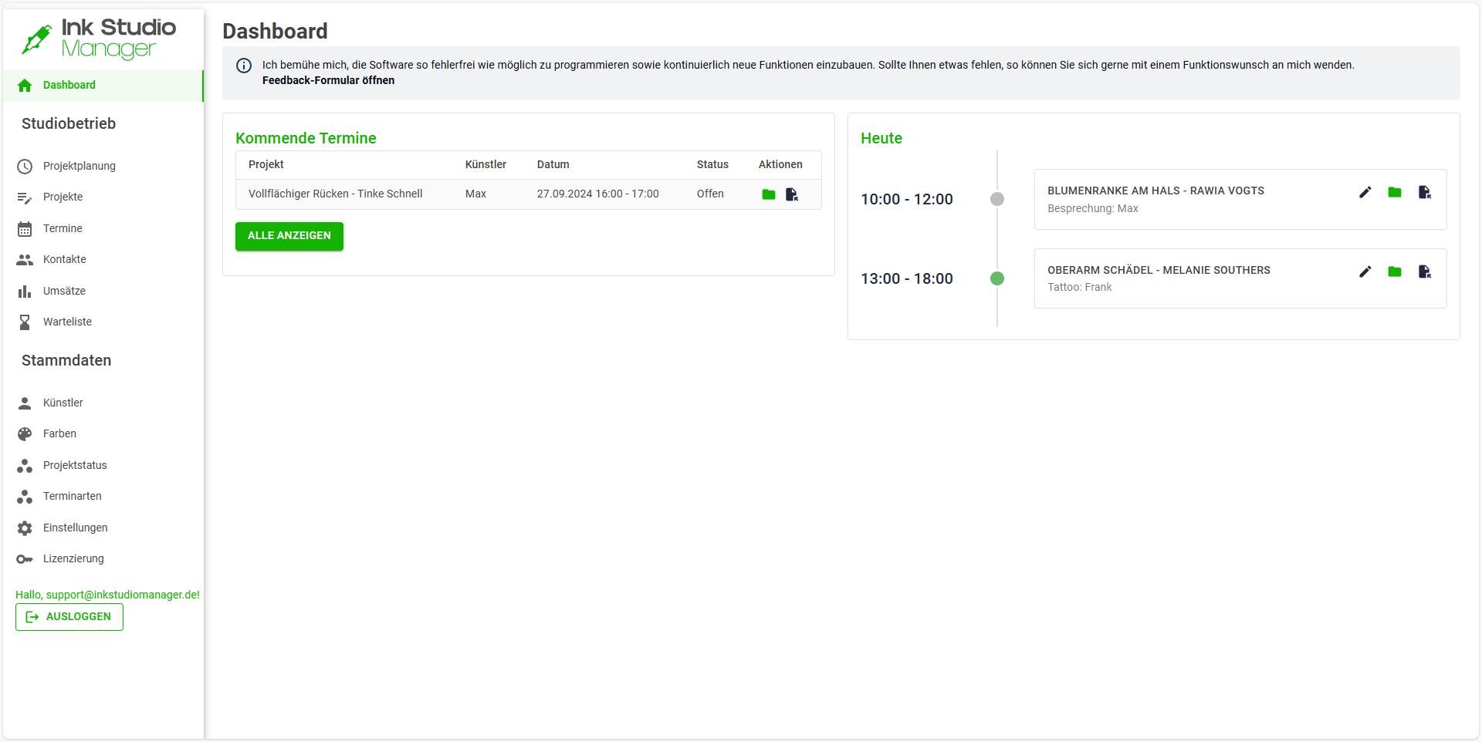The image size is (1482, 742).
Task: Select Farben under Stammdaten
Action: [x=103, y=434]
